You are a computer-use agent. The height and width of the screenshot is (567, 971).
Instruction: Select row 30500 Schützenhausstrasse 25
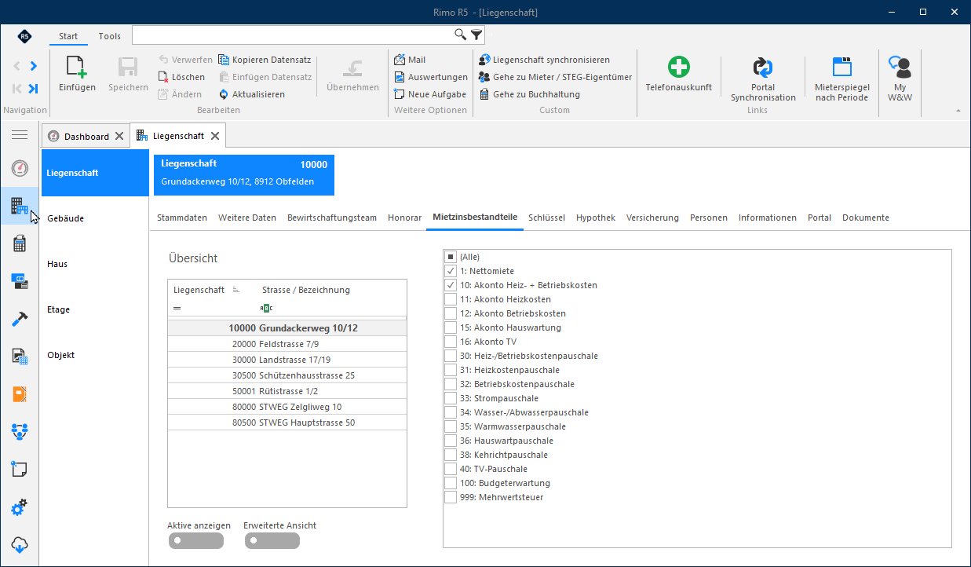coord(287,375)
